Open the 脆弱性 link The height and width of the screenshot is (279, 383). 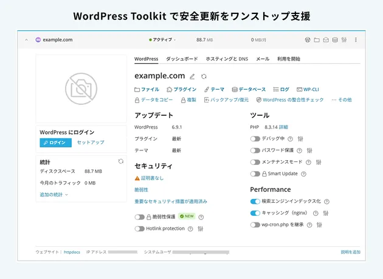(x=141, y=190)
